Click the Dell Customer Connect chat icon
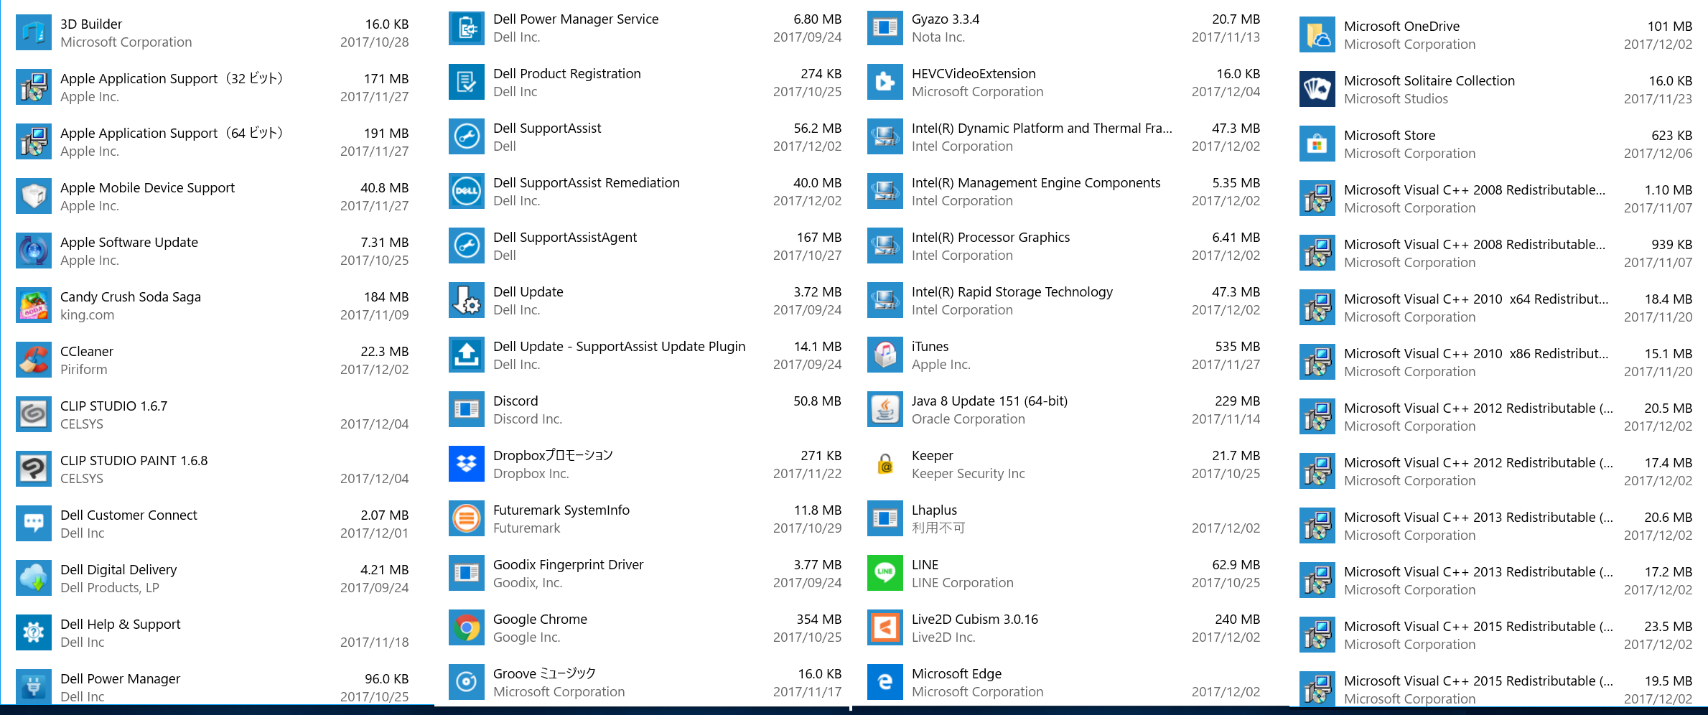Viewport: 1708px width, 715px height. pyautogui.click(x=34, y=523)
